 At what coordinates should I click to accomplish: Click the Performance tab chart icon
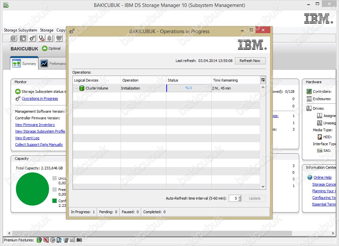pyautogui.click(x=44, y=63)
